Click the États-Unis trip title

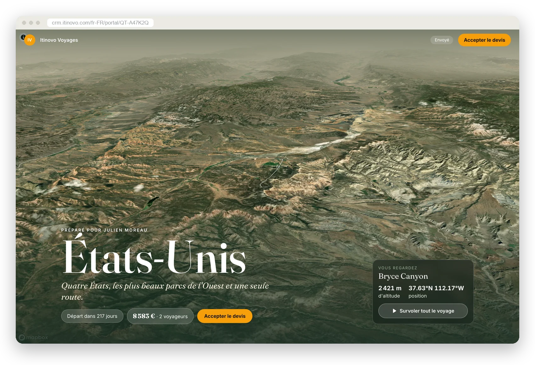(154, 257)
